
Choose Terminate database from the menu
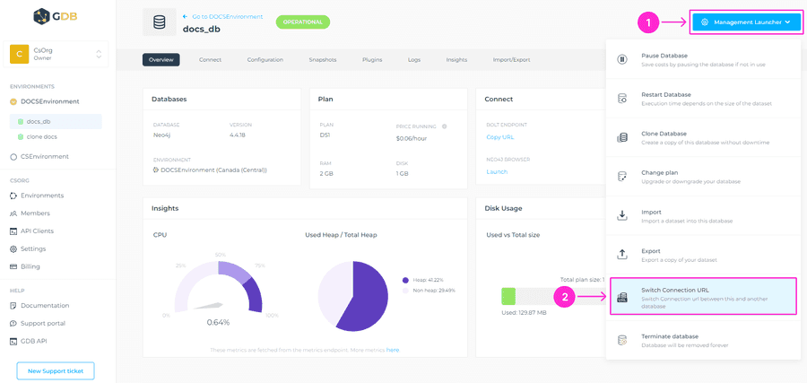[703, 340]
